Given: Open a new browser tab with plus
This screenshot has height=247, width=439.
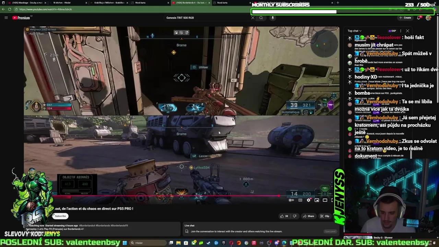Looking at the screenshot, I should click(x=338, y=3).
